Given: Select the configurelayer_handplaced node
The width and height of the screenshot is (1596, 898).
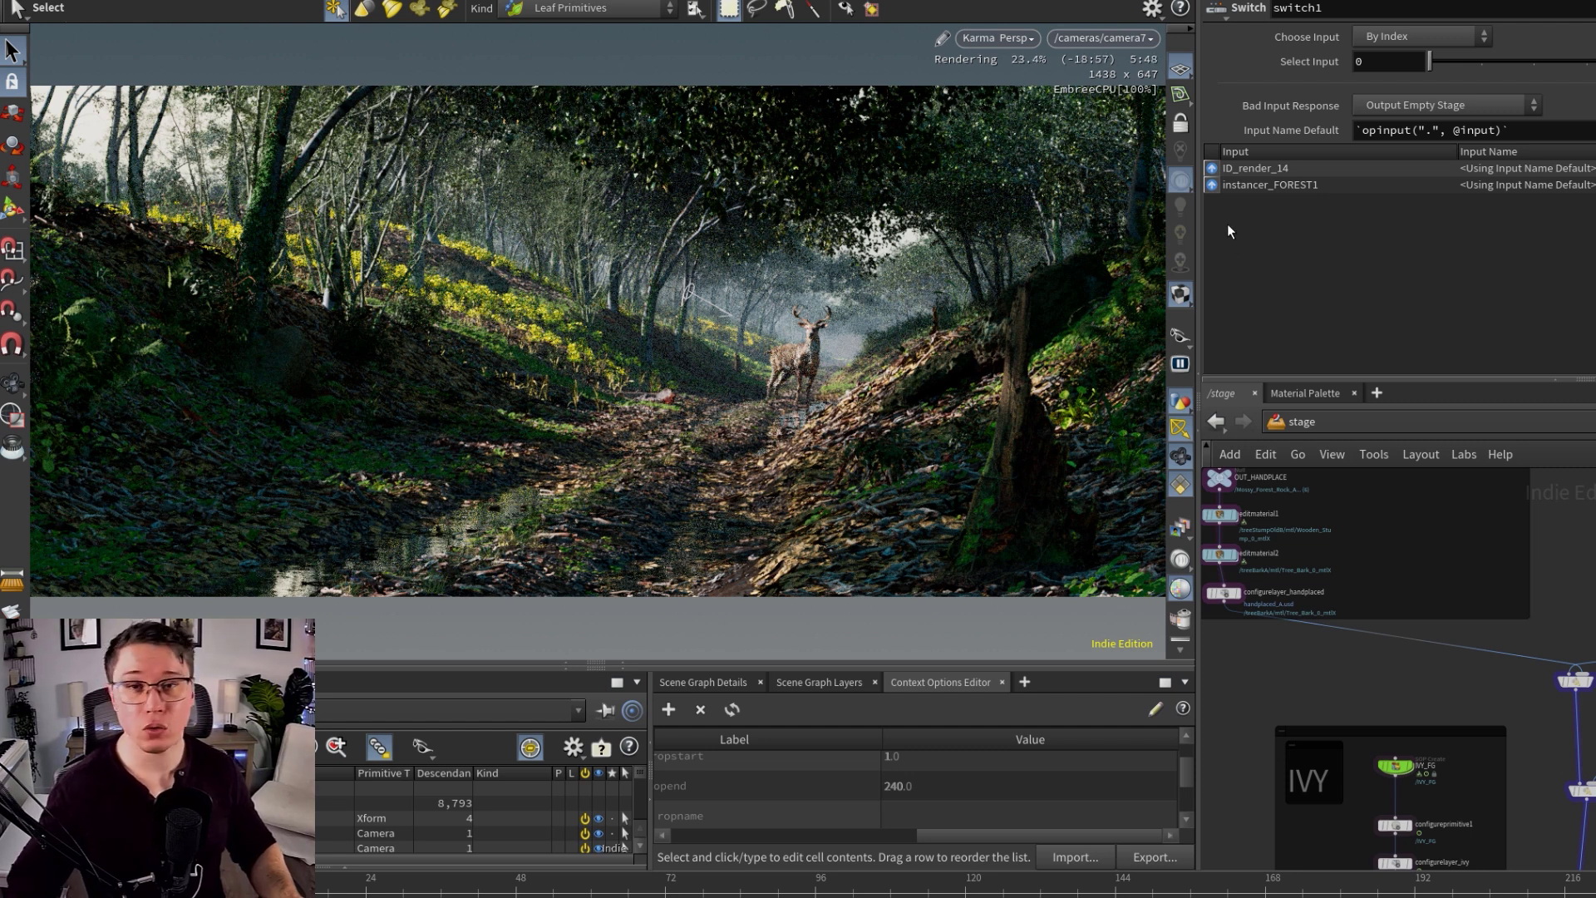Looking at the screenshot, I should click(1224, 593).
